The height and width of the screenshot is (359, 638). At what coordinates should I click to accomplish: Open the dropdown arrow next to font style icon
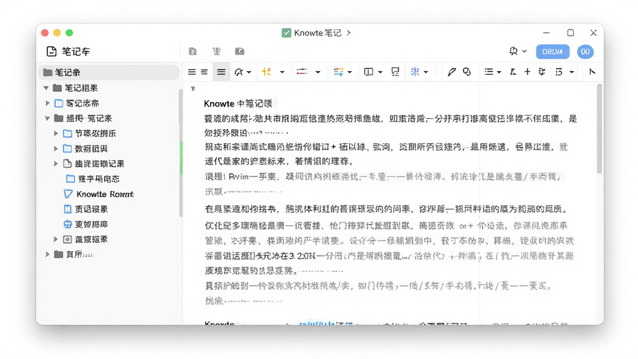tap(249, 72)
